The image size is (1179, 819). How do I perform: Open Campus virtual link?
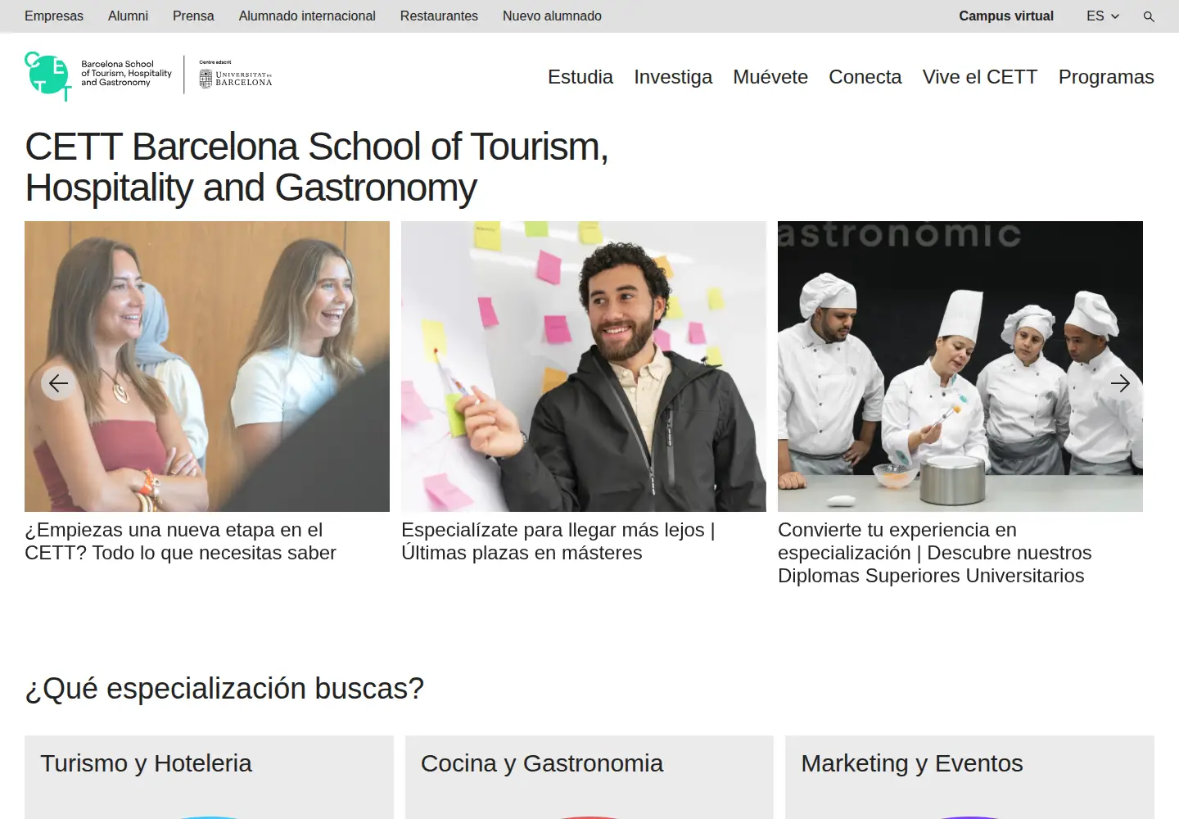[1006, 16]
